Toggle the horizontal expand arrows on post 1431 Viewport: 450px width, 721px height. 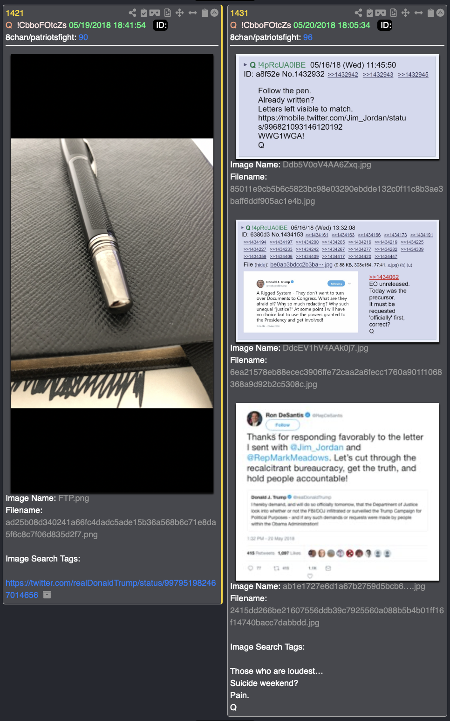coord(418,13)
